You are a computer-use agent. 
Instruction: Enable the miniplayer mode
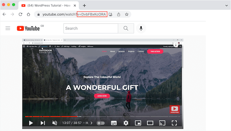[x=138, y=123]
